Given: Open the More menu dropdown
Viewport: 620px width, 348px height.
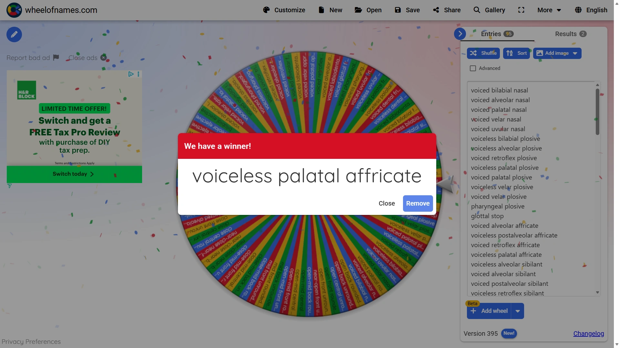Looking at the screenshot, I should coord(549,10).
